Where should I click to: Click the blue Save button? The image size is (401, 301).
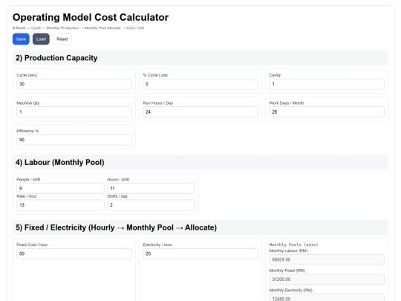21,39
